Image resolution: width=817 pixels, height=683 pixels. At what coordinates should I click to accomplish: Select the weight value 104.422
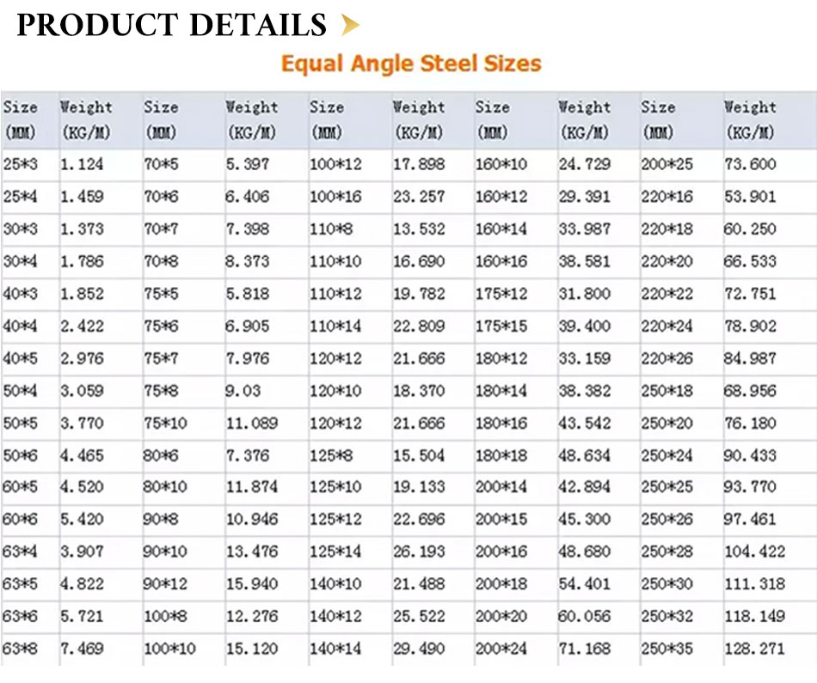coord(754,552)
